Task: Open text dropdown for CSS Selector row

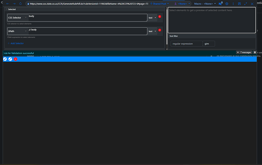Action: [x=152, y=18]
